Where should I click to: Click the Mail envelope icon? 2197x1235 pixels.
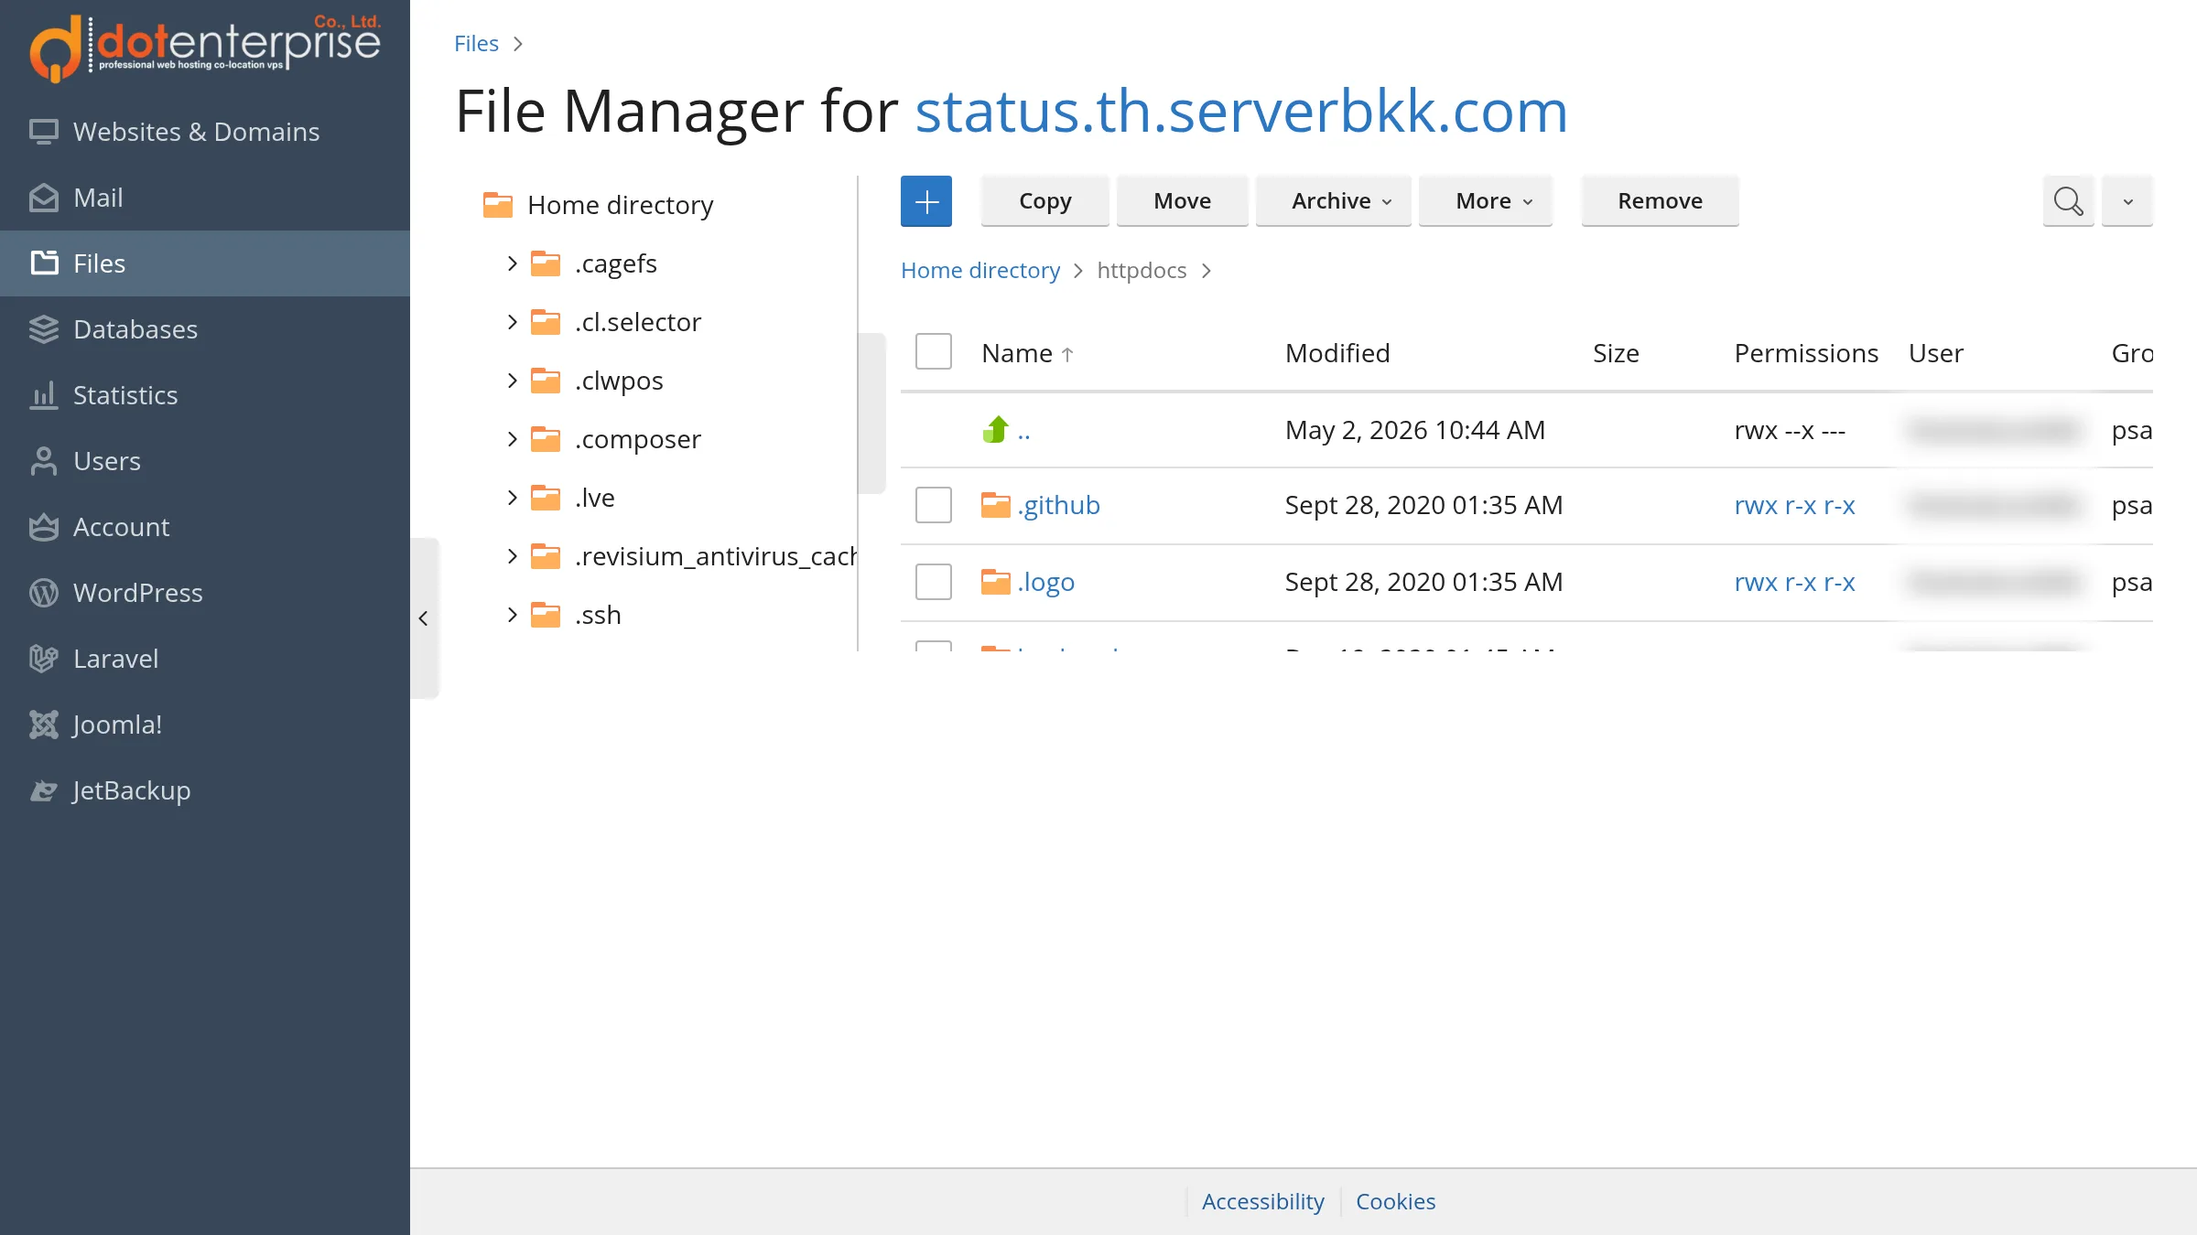point(43,198)
